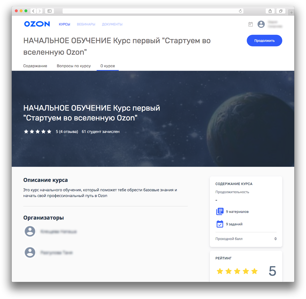Click the Продолжить button
Screen dimensions: 306x299
[264, 41]
